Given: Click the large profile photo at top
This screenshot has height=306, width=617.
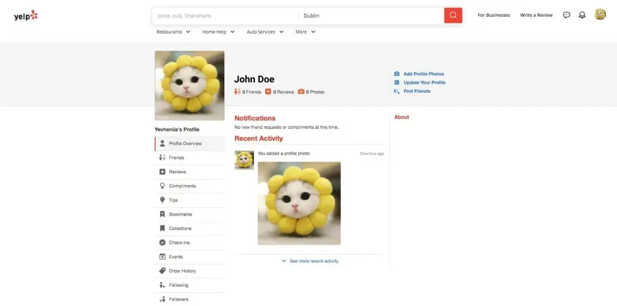Looking at the screenshot, I should coord(190,86).
